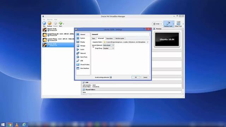This screenshot has height=127, width=226.
Task: Click the settings dialog help question mark
Action: (x=144, y=29)
